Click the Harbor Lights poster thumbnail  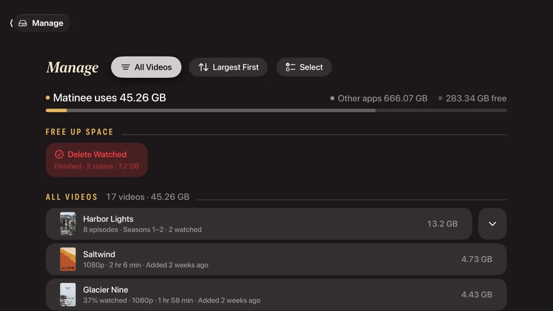(x=68, y=224)
